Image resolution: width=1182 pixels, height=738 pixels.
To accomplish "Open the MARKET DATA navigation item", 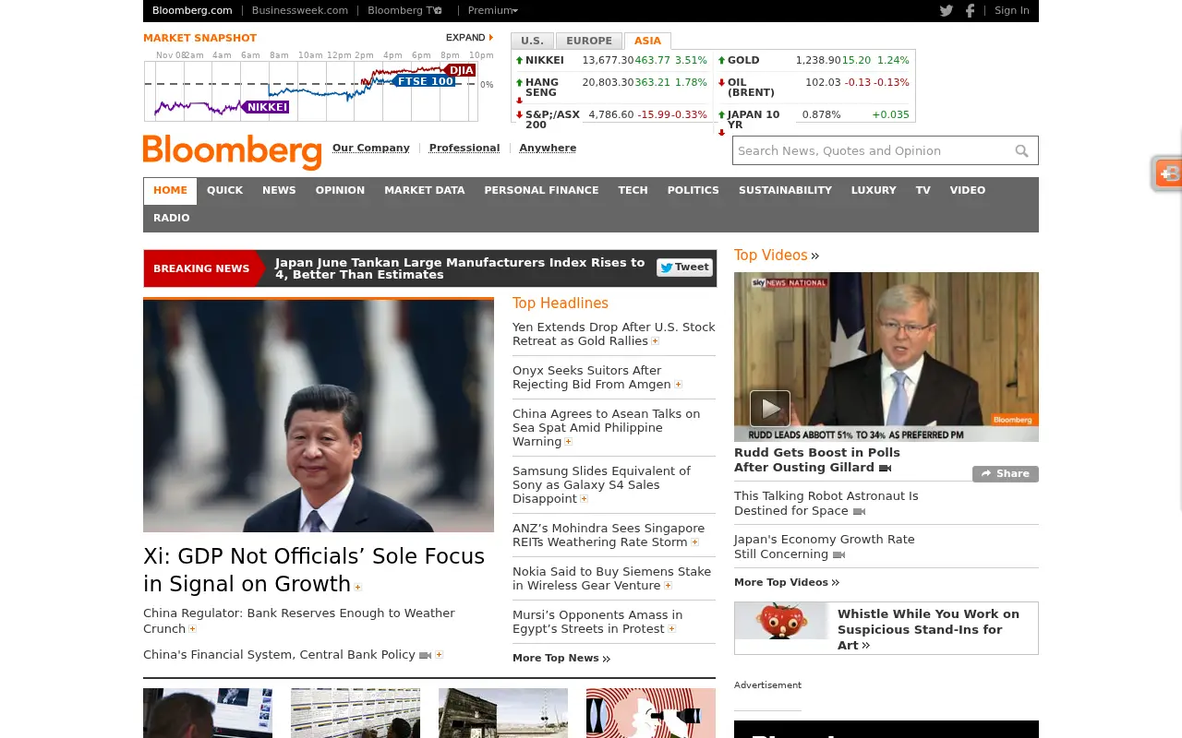I will tap(425, 191).
